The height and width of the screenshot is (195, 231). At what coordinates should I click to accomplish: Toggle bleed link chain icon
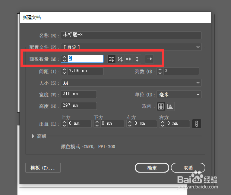[197, 124]
